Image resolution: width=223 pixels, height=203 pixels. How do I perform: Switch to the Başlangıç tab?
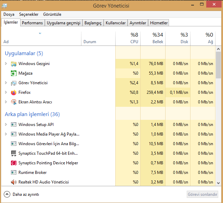click(x=93, y=23)
